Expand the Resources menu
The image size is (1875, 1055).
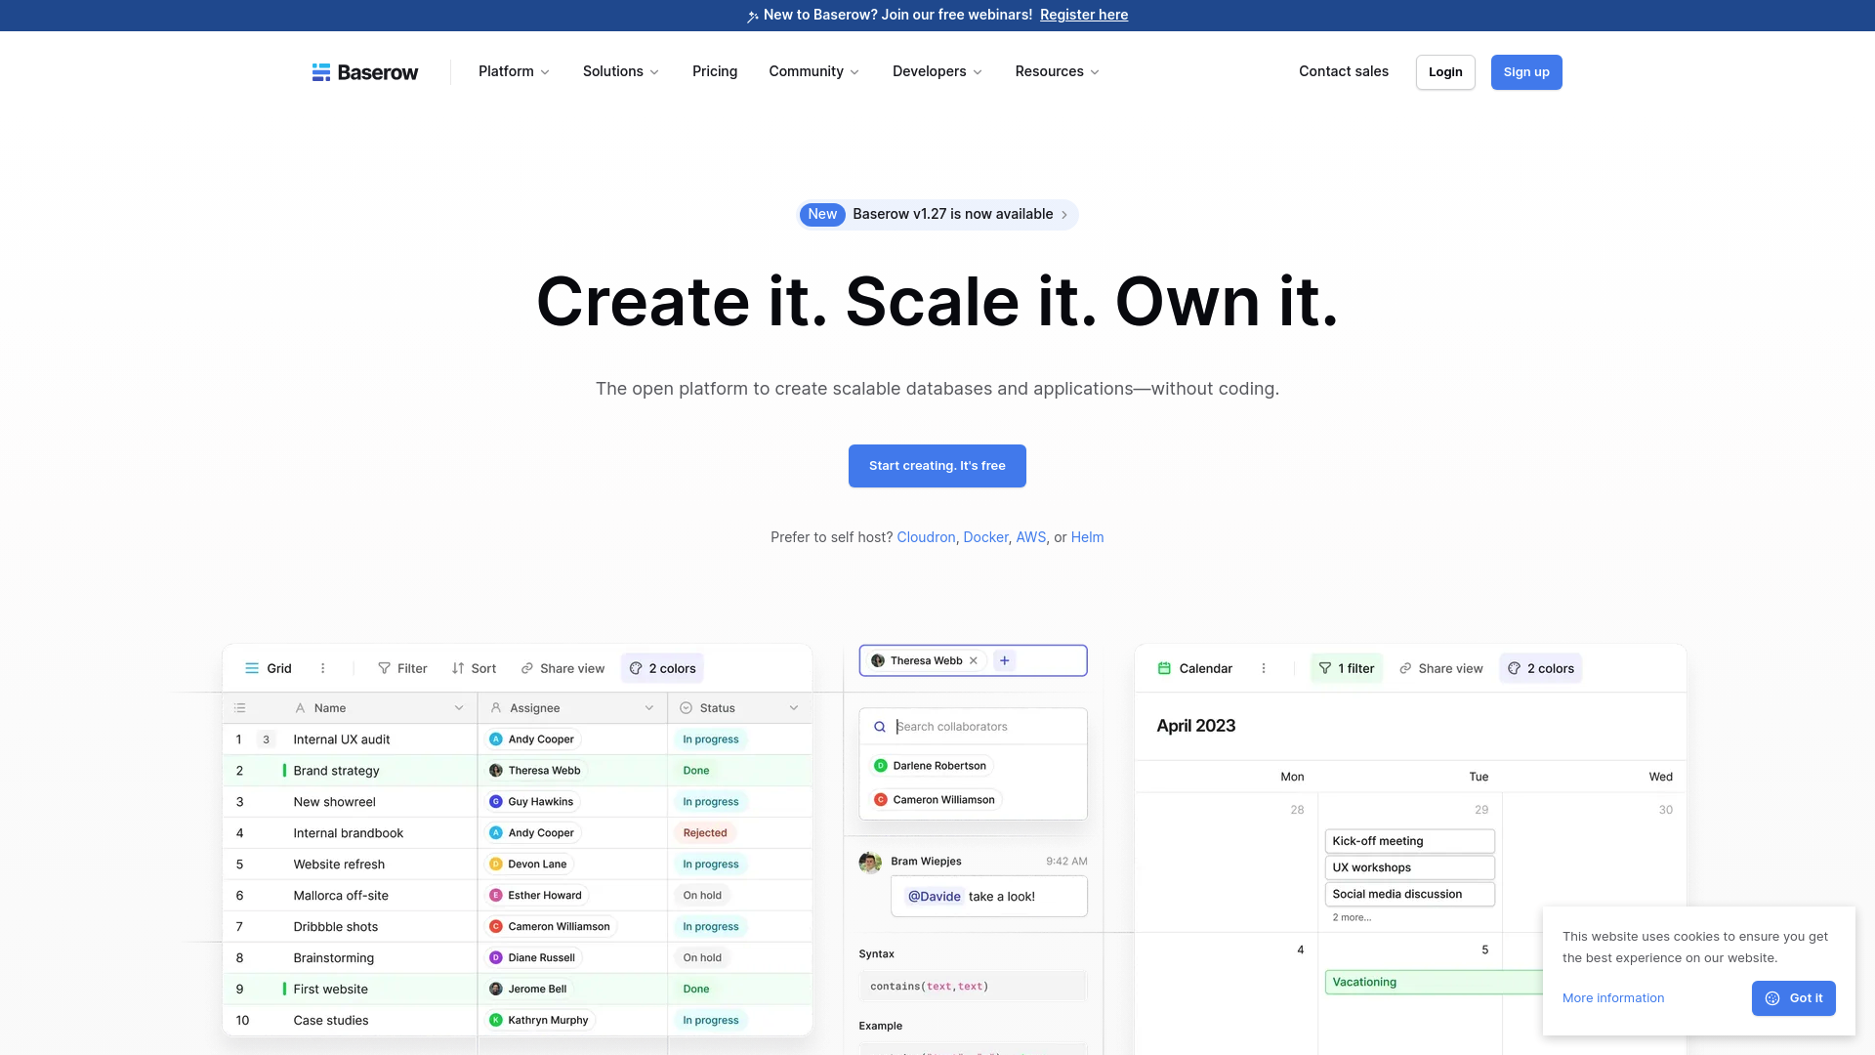point(1057,71)
